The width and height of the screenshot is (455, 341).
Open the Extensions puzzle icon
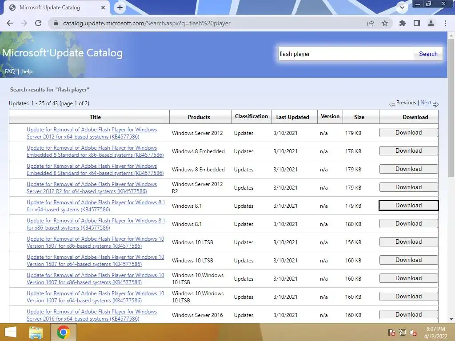coord(402,23)
